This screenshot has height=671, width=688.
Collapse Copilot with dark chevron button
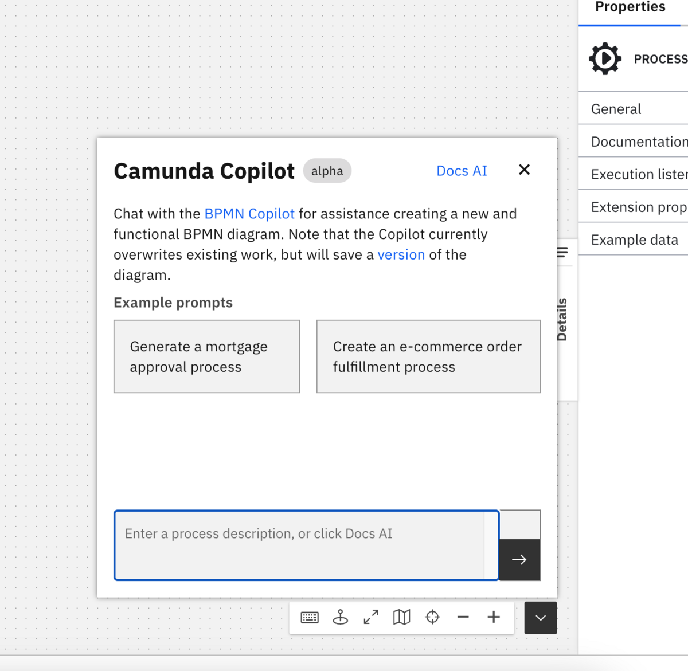(x=541, y=618)
